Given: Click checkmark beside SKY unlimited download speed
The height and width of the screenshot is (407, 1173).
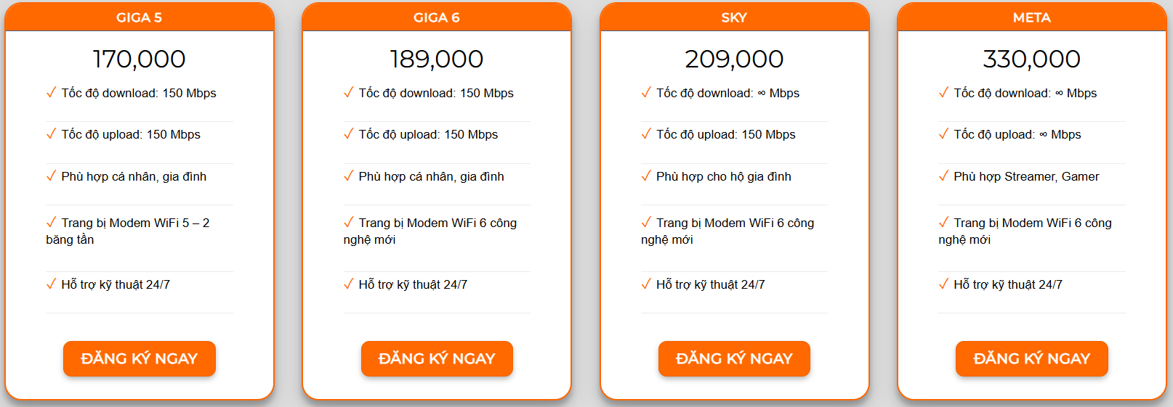Looking at the screenshot, I should click(x=646, y=92).
